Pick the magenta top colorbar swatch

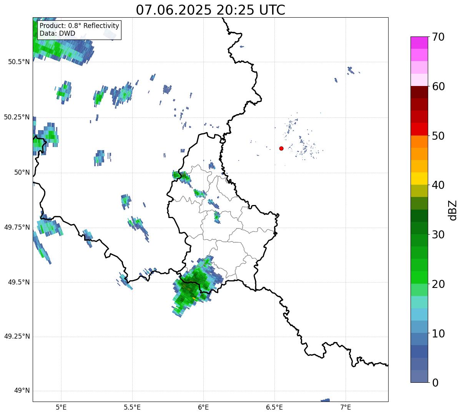click(419, 43)
